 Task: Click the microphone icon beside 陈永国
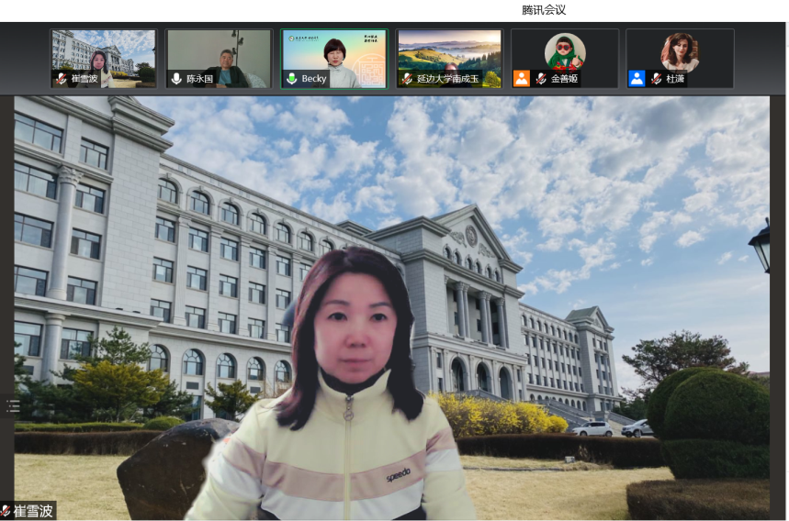[x=176, y=79]
